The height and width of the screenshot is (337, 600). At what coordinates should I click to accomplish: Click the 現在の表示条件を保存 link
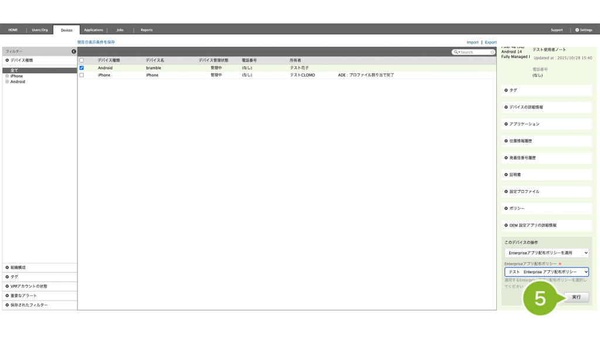pyautogui.click(x=96, y=42)
